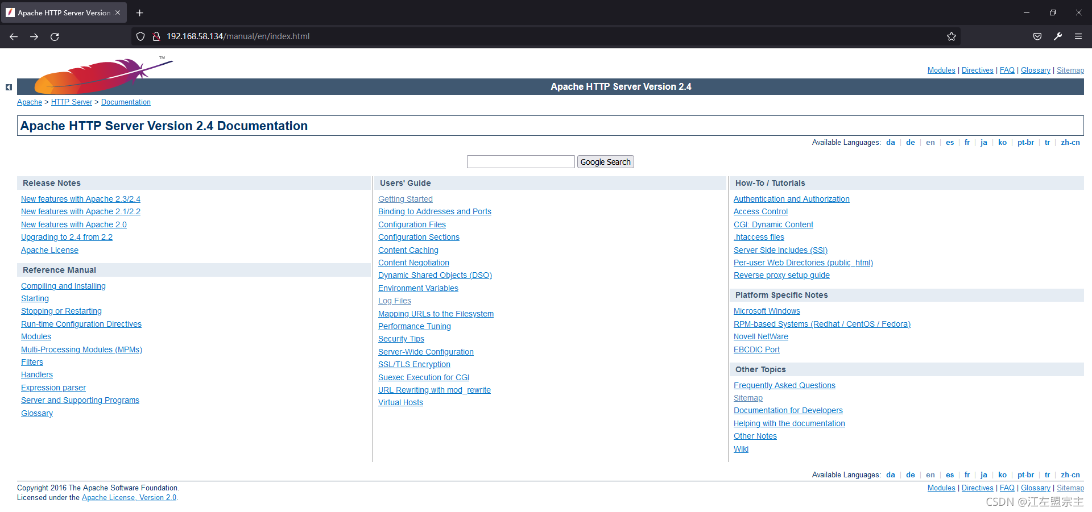1092x512 pixels.
Task: Open Run-time Configuration Directives
Action: 81,324
